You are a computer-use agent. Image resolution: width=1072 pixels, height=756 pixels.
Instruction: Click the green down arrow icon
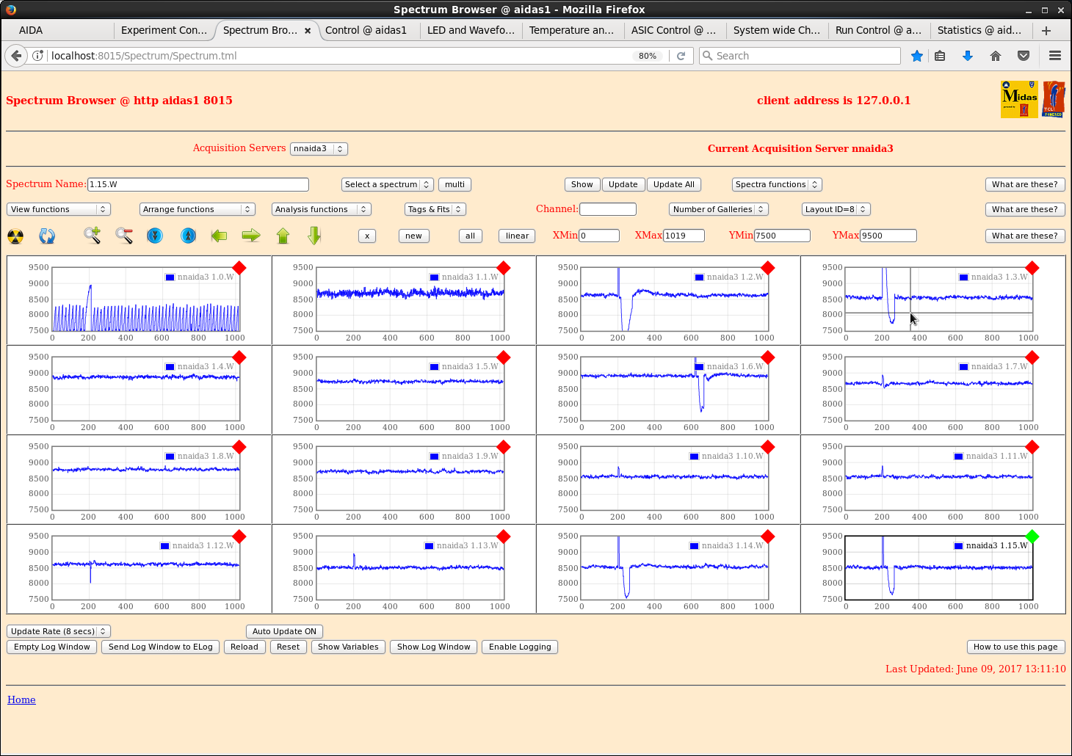click(x=314, y=236)
